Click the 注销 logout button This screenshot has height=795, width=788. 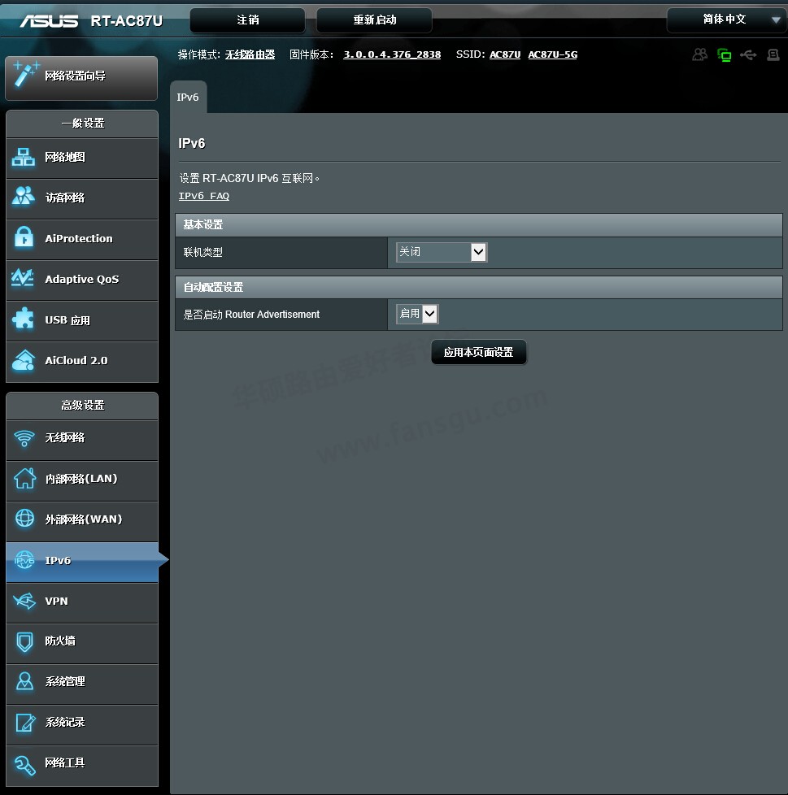click(247, 20)
